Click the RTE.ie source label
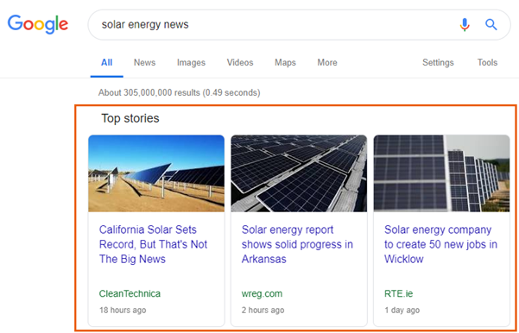Image resolution: width=519 pixels, height=333 pixels. (x=398, y=293)
